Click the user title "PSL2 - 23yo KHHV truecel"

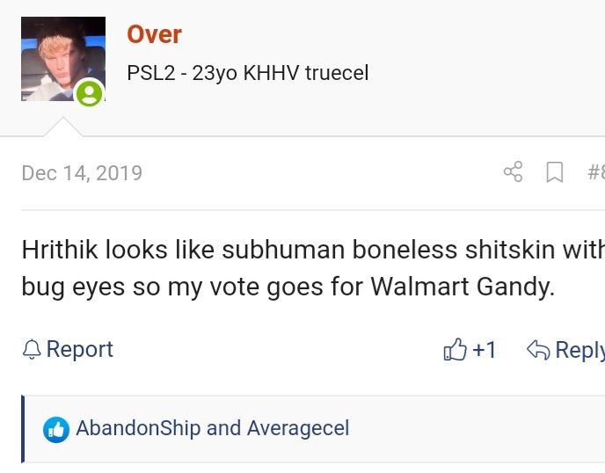[x=248, y=73]
